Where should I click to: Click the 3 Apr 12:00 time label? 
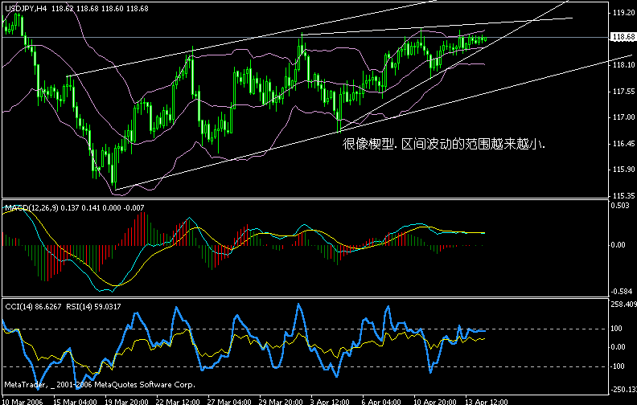click(x=331, y=402)
